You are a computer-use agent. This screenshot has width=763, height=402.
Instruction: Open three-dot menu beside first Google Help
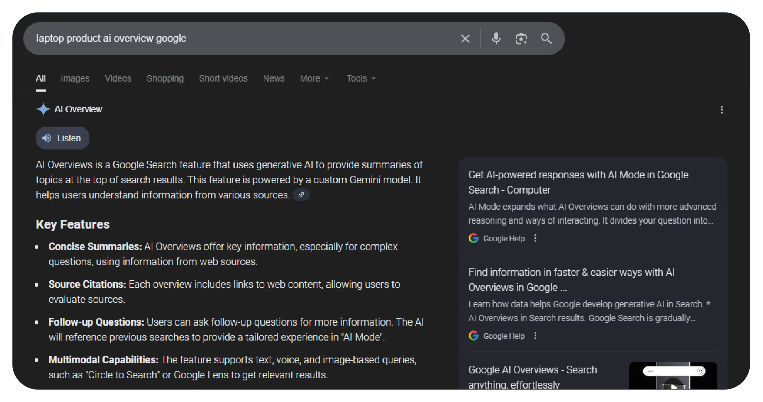pos(535,238)
